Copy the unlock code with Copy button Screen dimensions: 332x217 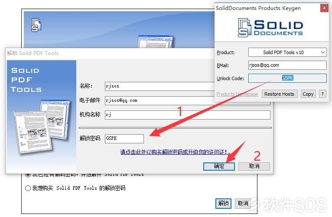point(308,94)
